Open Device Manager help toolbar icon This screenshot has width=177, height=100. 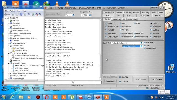coord(22,14)
